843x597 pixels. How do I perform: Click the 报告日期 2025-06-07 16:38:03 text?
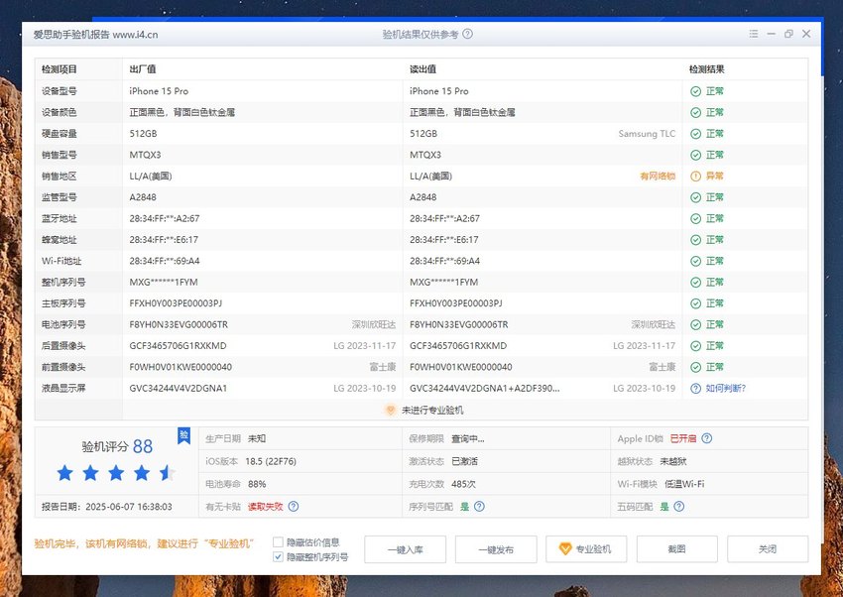[107, 507]
